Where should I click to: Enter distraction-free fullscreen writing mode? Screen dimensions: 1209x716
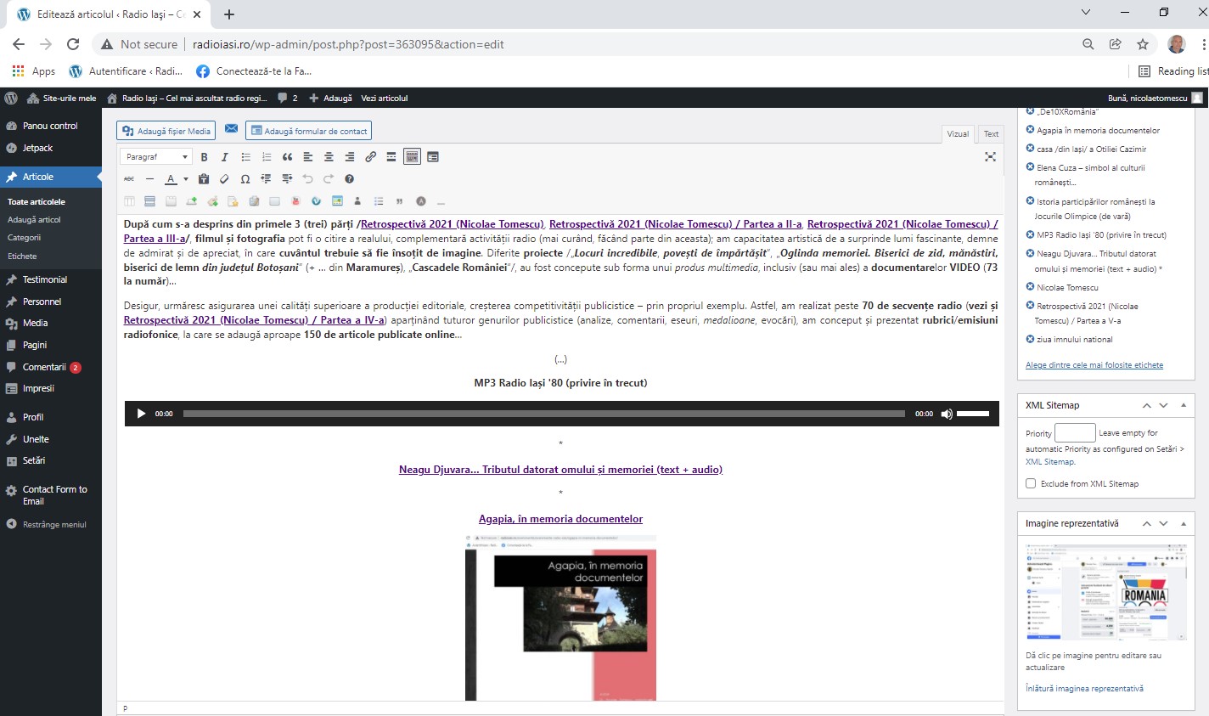pyautogui.click(x=990, y=157)
